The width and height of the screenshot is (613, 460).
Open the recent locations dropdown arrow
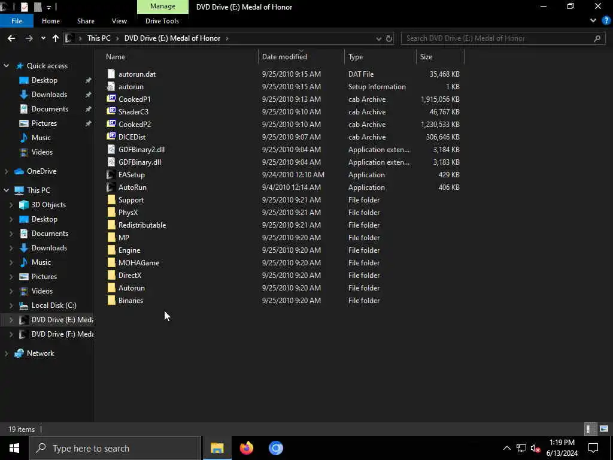pyautogui.click(x=43, y=38)
